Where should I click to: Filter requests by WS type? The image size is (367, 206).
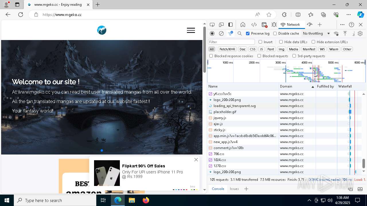322,49
